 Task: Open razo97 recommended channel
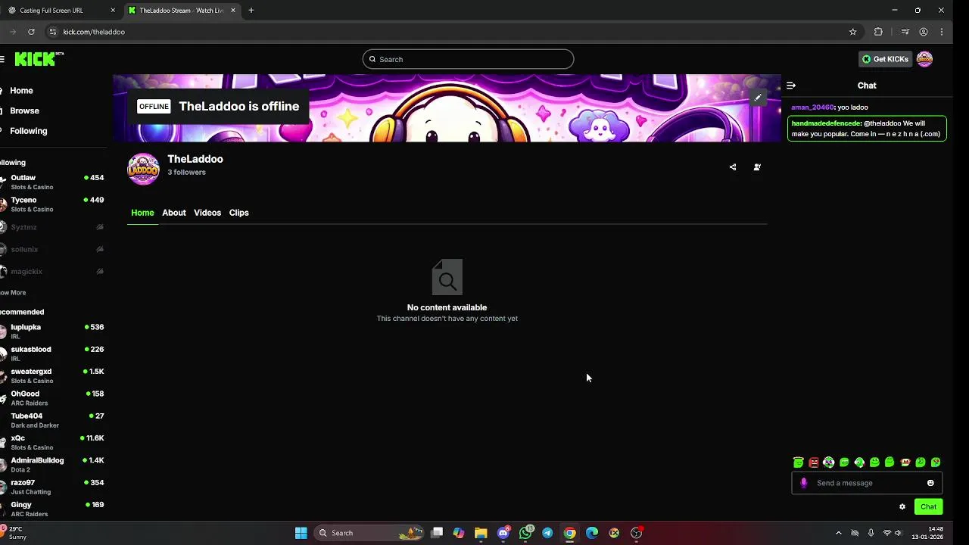point(52,487)
